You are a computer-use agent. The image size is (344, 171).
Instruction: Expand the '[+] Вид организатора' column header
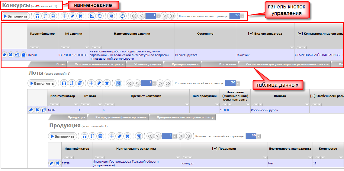265,34
